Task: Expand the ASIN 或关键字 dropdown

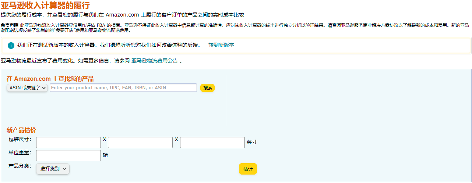Action: (x=27, y=88)
